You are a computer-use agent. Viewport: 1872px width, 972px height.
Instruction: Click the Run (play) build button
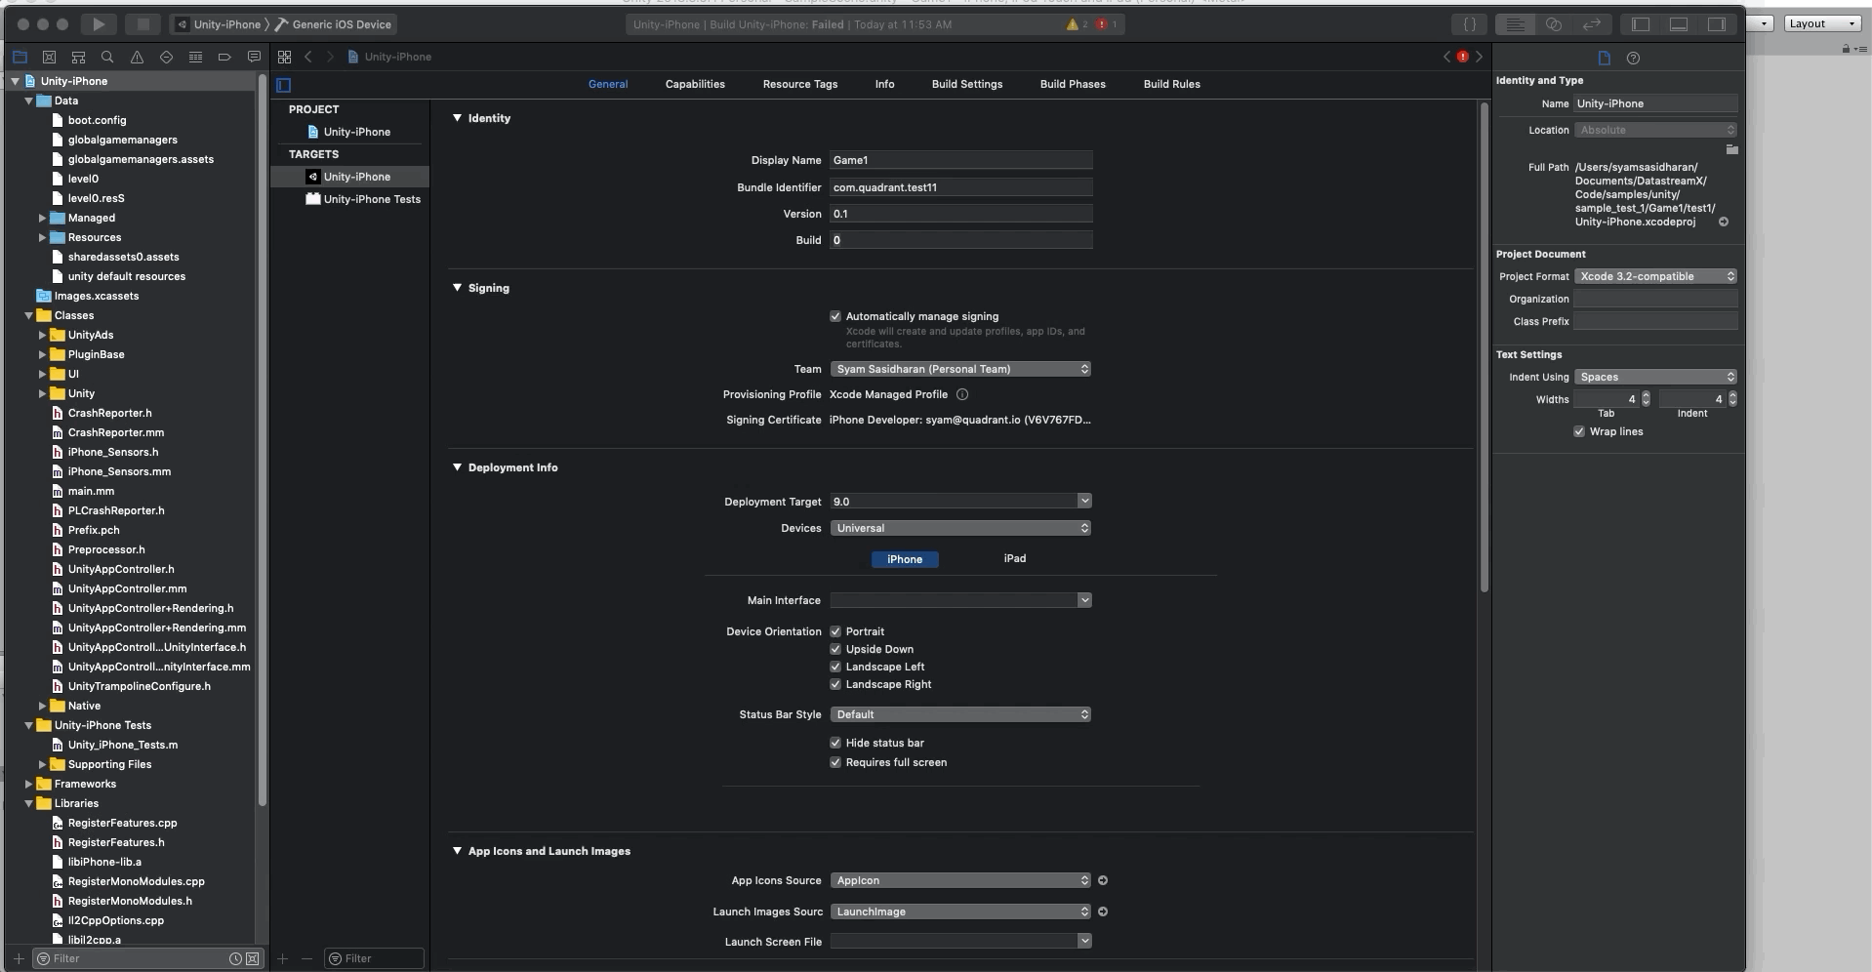[x=99, y=23]
